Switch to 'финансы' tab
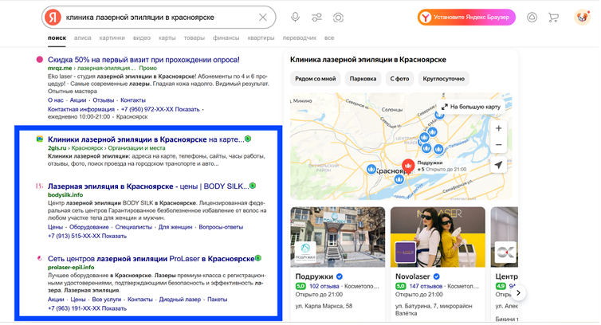The image size is (601, 325). [x=226, y=38]
